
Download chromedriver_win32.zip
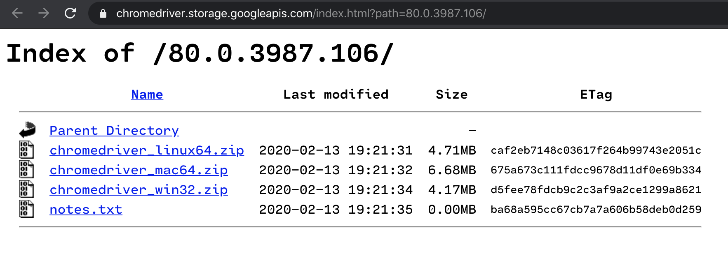point(139,189)
